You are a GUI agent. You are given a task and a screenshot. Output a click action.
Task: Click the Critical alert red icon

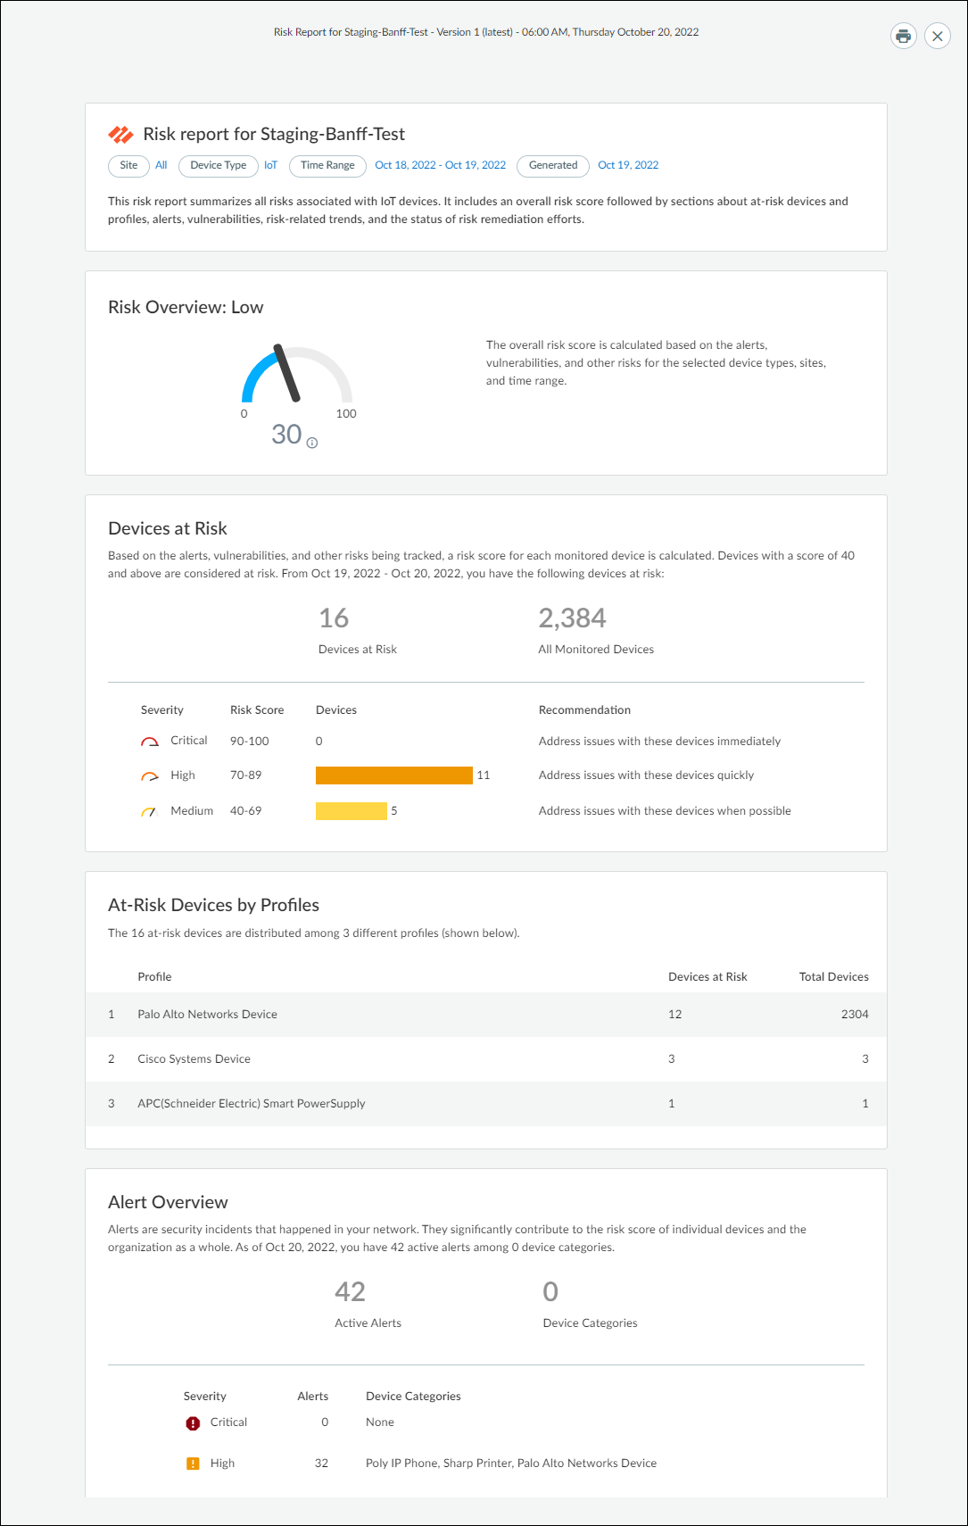pos(193,1423)
